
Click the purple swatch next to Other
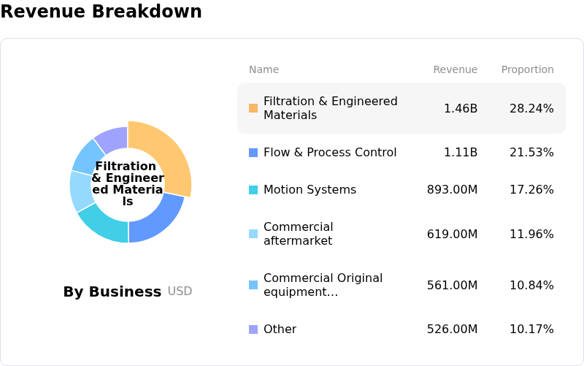253,329
